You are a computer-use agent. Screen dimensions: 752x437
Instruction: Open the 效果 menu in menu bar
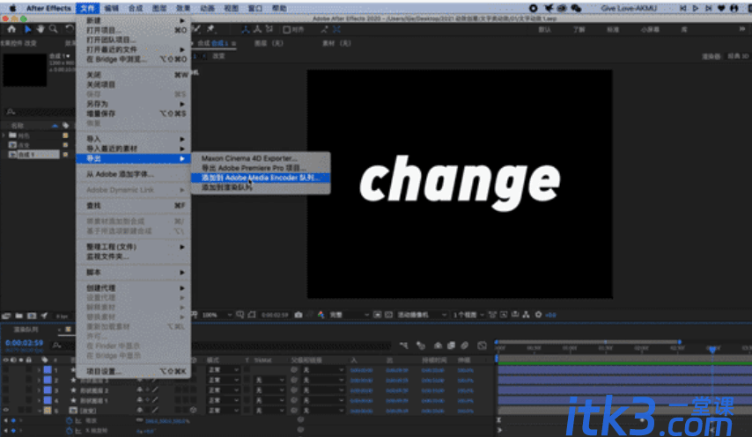point(183,8)
